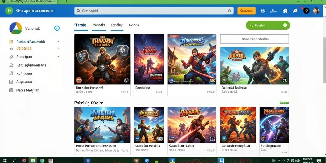The width and height of the screenshot is (326, 163).
Task: Open Nadia Motgiran in sidebar
Action: (x=28, y=90)
